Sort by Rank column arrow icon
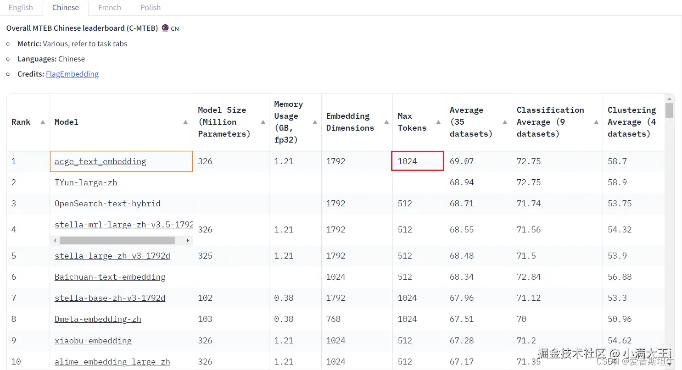The width and height of the screenshot is (682, 370). (x=43, y=122)
